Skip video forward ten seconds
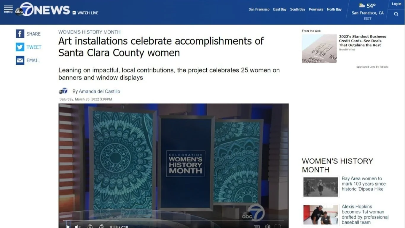 coord(102,227)
